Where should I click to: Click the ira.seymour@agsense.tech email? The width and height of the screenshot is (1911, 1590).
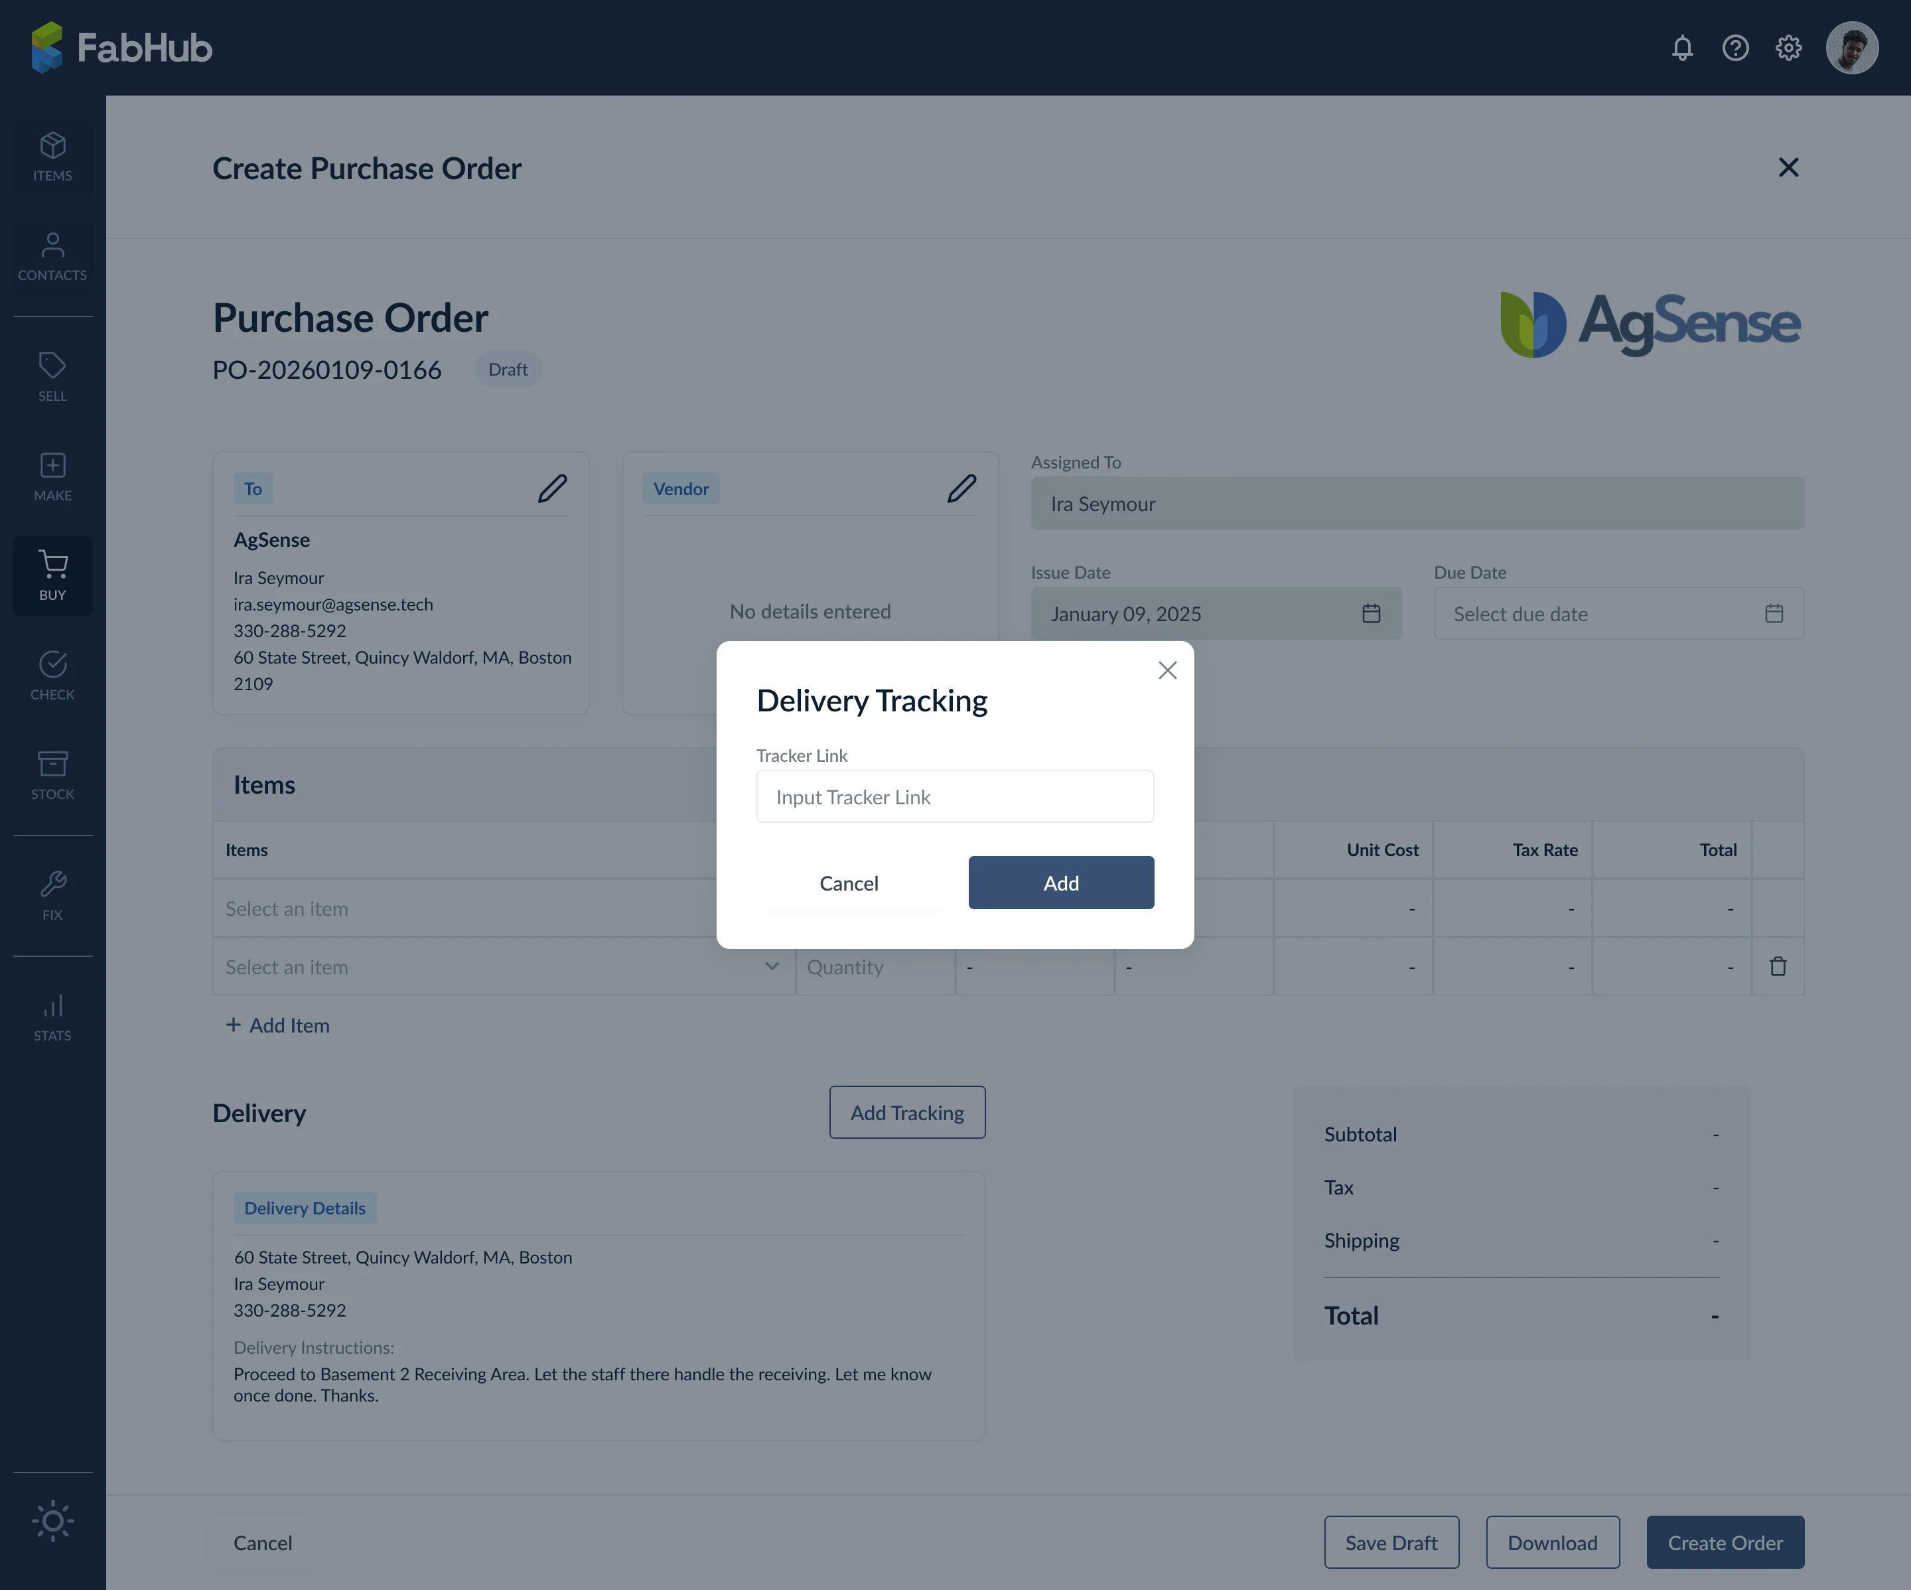pos(333,605)
